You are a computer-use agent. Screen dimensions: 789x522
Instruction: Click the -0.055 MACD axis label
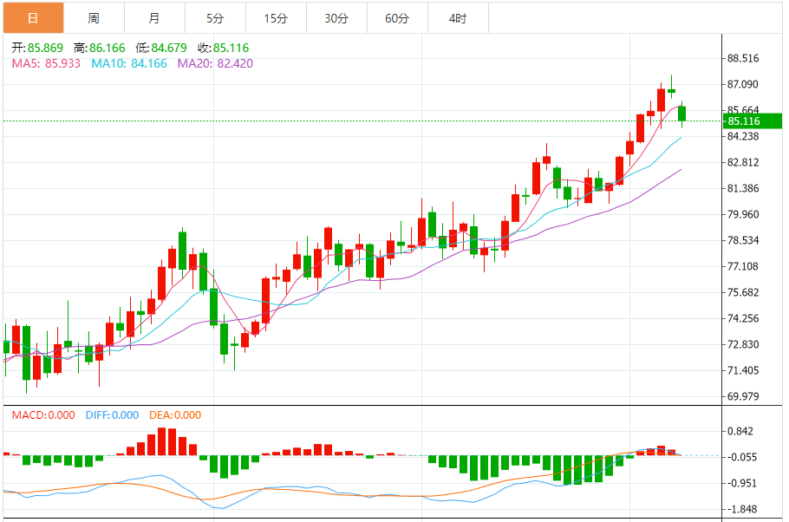tap(743, 458)
